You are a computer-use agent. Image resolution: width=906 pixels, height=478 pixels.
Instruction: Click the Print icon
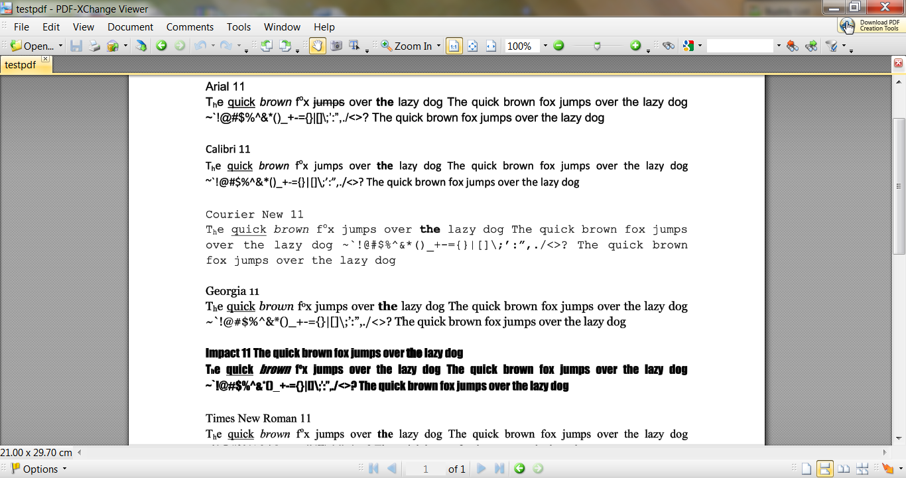pyautogui.click(x=95, y=46)
